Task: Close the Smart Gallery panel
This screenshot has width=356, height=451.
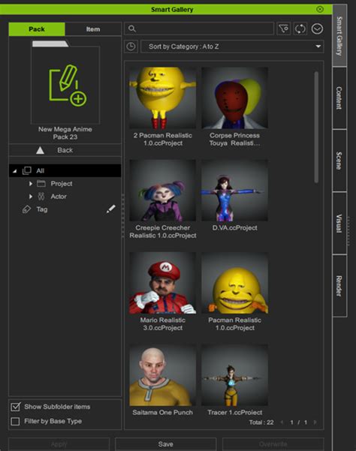Action: (320, 9)
